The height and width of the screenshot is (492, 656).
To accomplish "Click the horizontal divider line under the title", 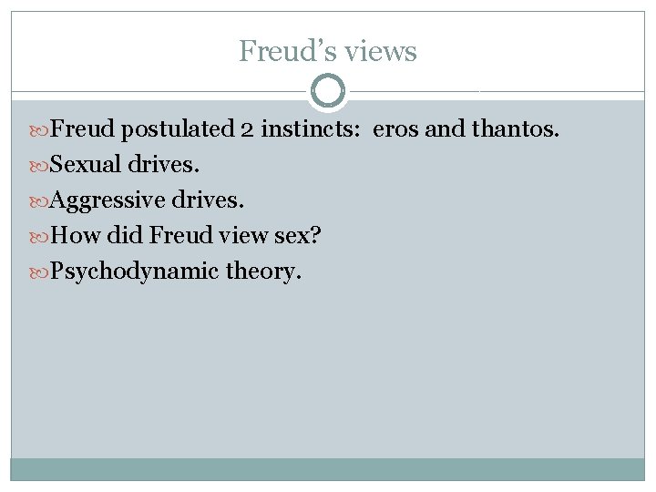I will (159, 91).
